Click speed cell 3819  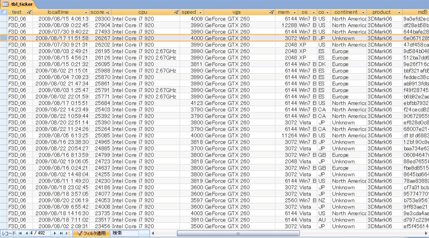coord(192,181)
